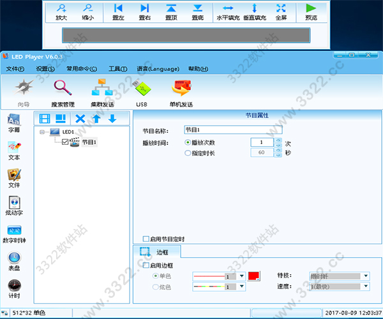Decrease duration seconds with down stepper

[x=278, y=155]
